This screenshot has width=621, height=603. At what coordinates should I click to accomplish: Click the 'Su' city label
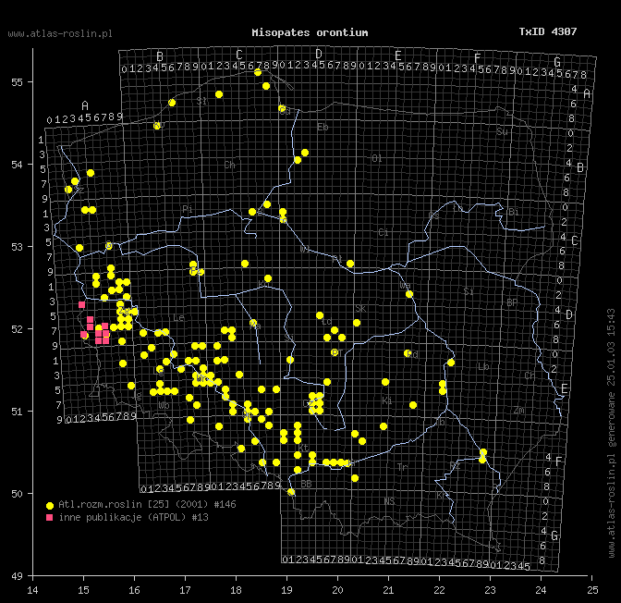[x=502, y=131]
